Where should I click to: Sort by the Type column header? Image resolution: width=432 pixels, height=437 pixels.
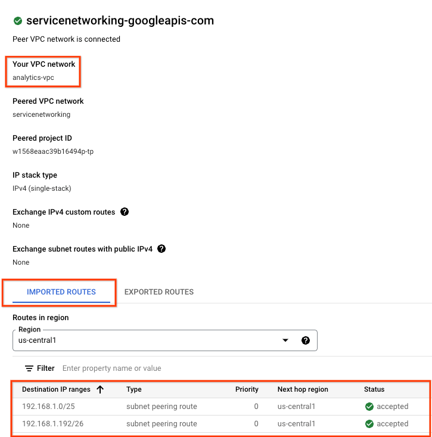tap(133, 389)
